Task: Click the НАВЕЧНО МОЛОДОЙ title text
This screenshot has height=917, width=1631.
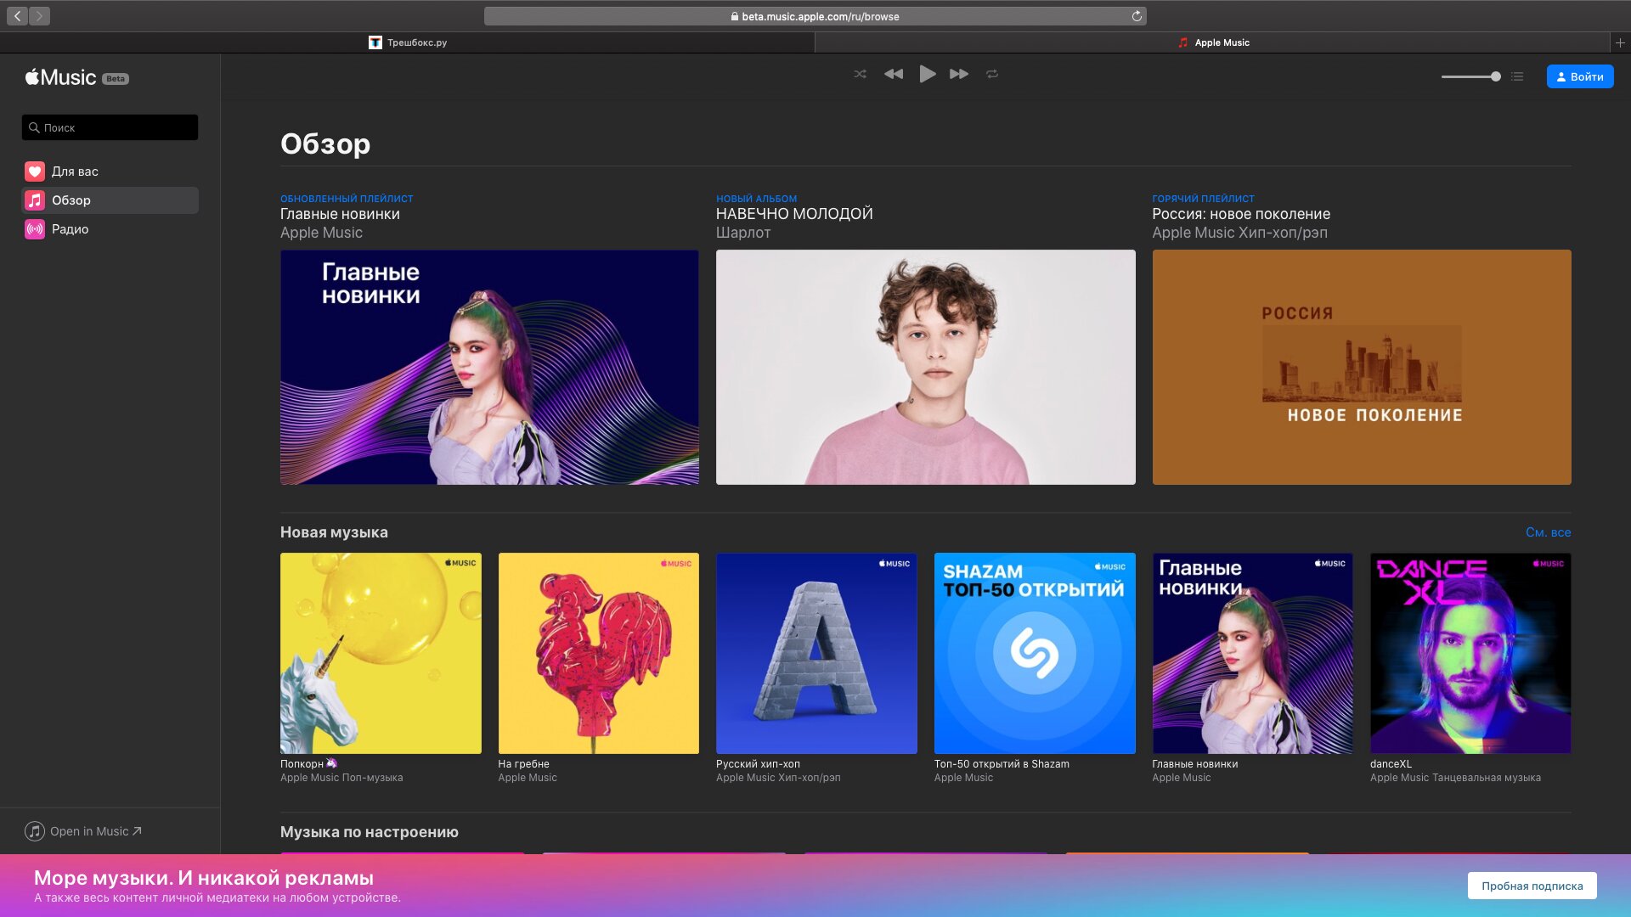Action: coord(794,214)
